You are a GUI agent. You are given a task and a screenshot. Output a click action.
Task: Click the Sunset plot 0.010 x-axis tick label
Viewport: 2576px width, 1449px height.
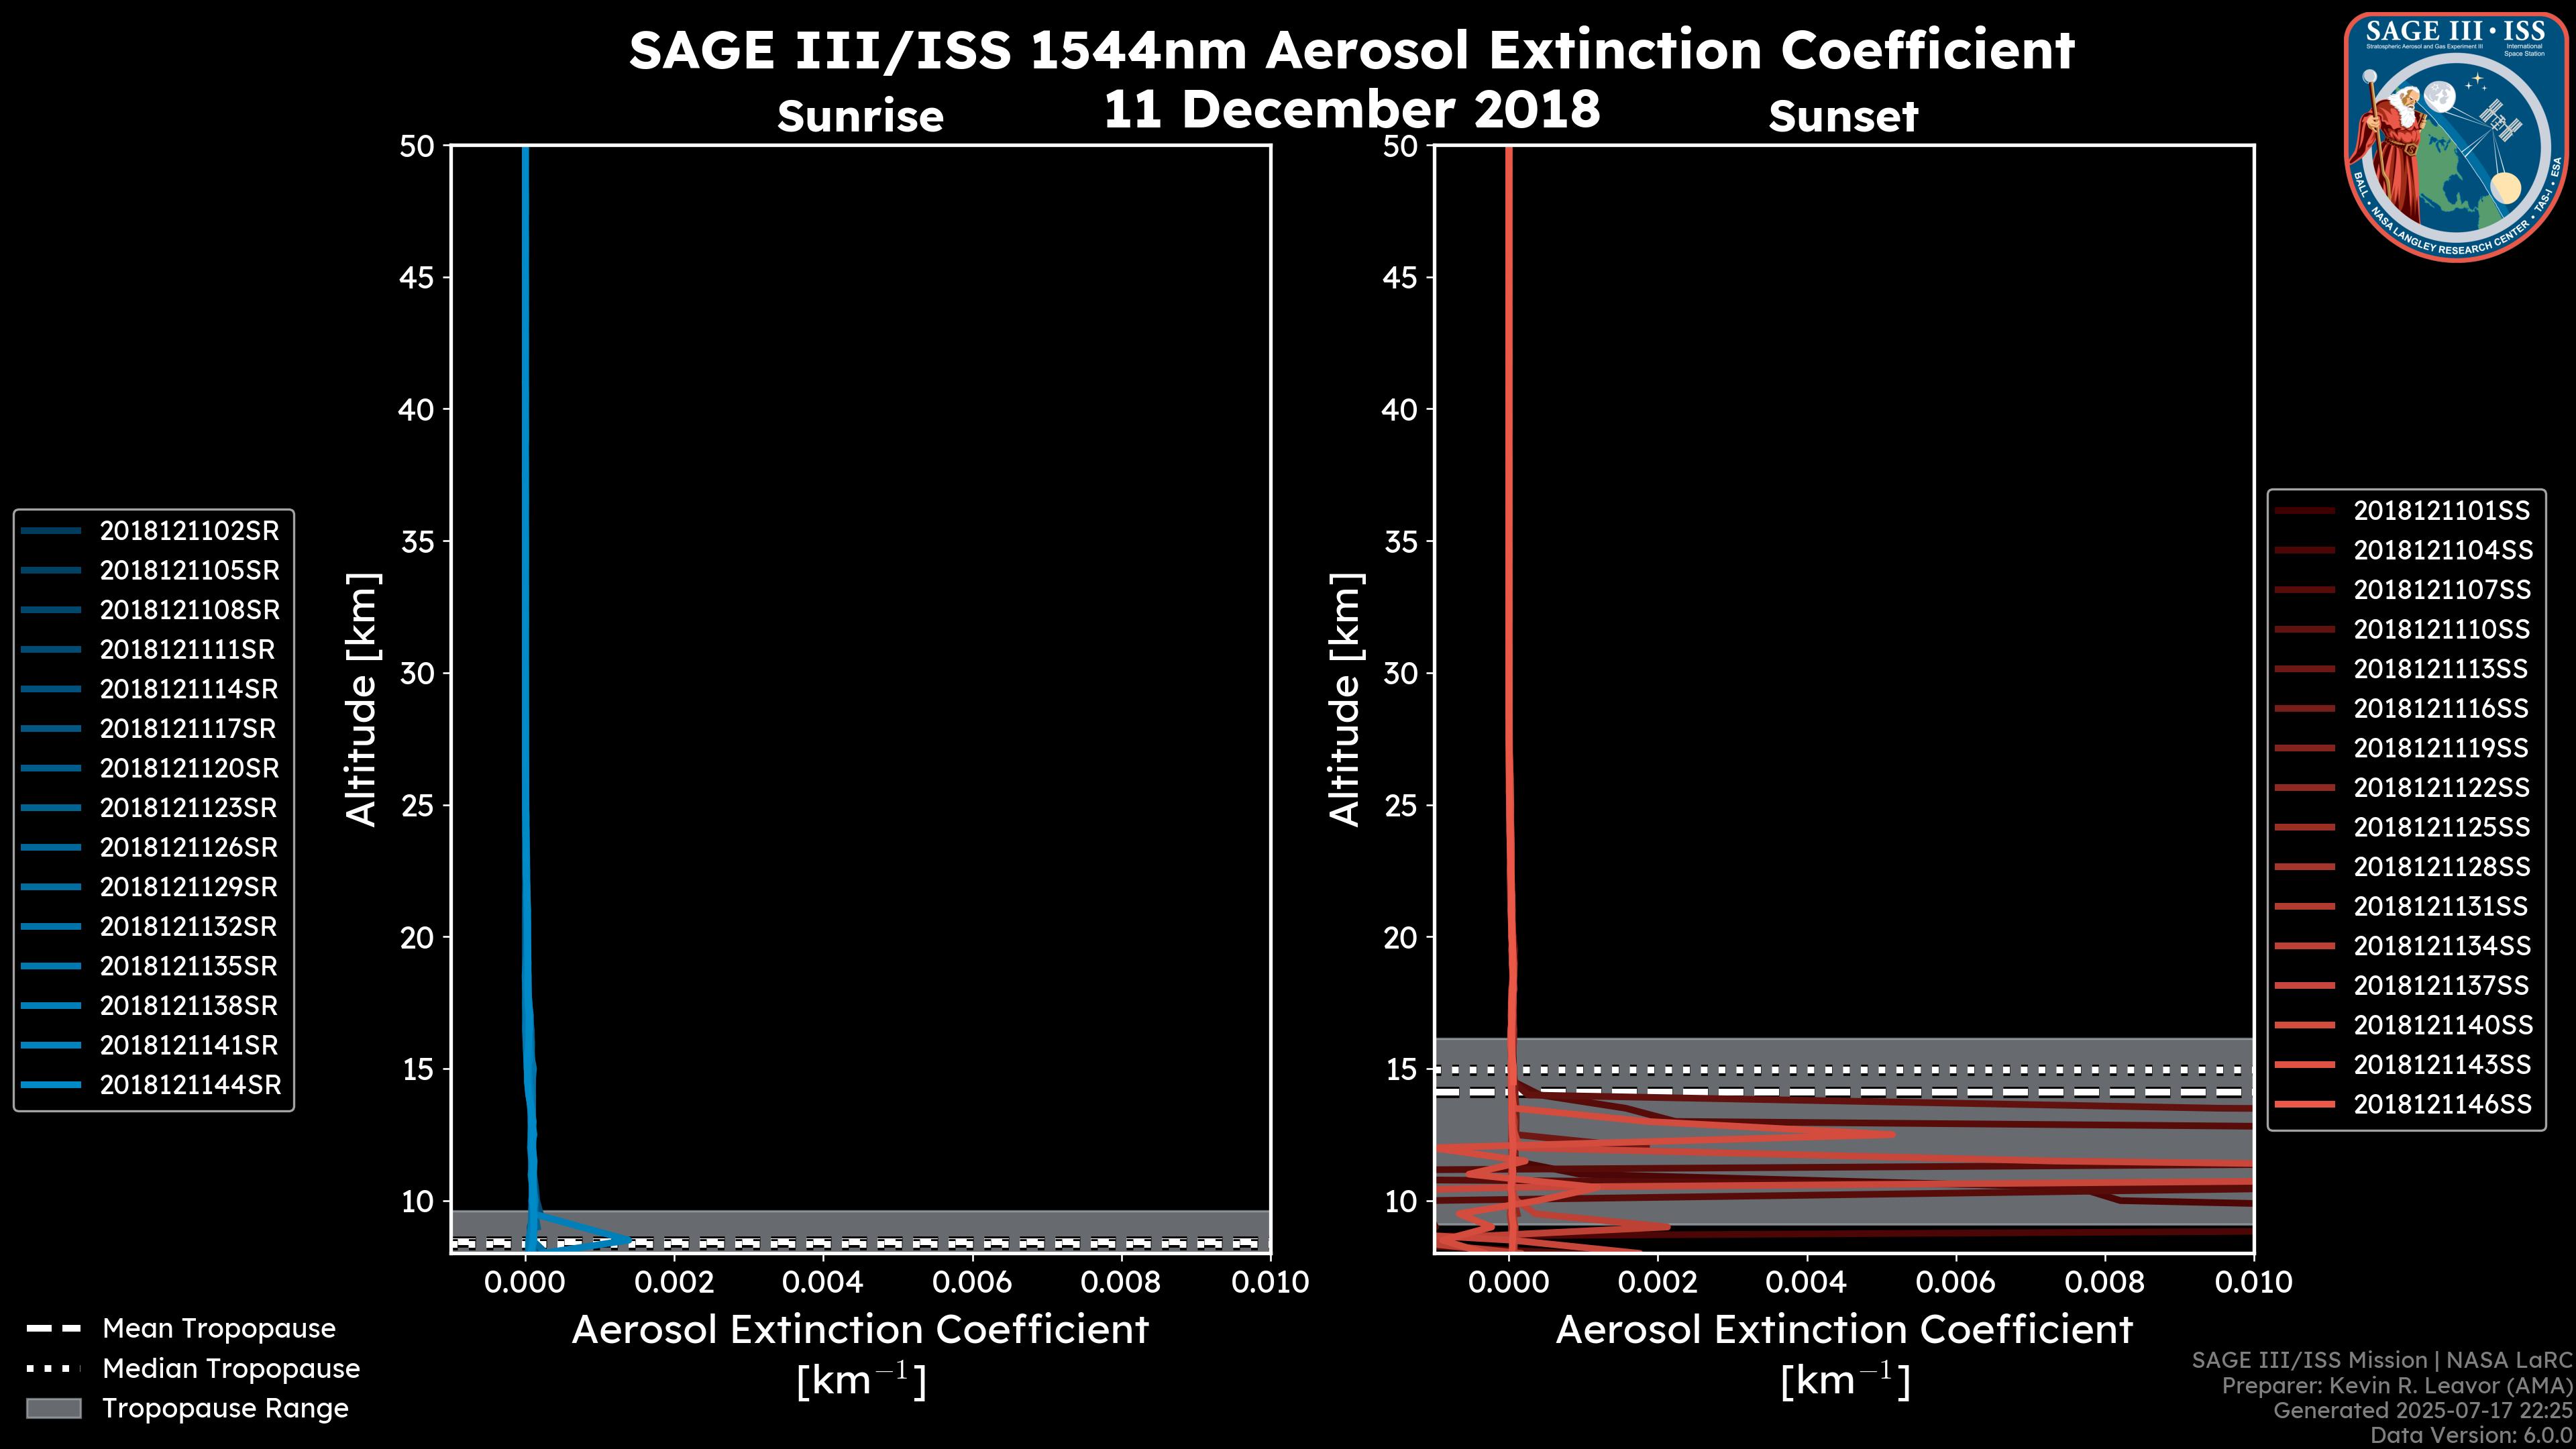click(2253, 1283)
